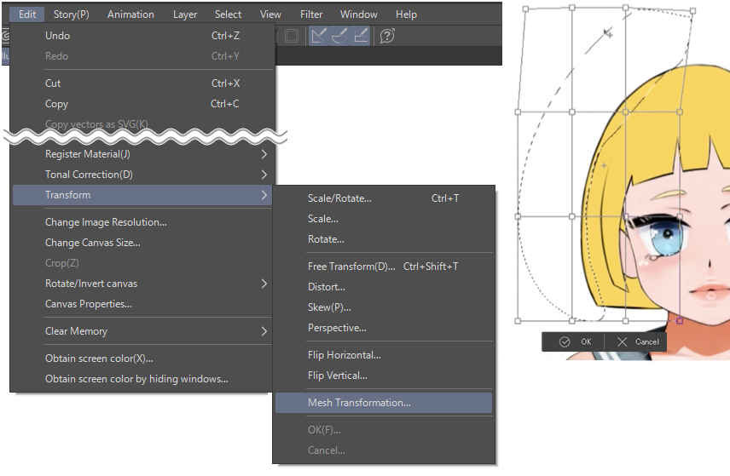Click the help speech-bubble question mark icon
Image resolution: width=730 pixels, height=476 pixels.
point(386,36)
